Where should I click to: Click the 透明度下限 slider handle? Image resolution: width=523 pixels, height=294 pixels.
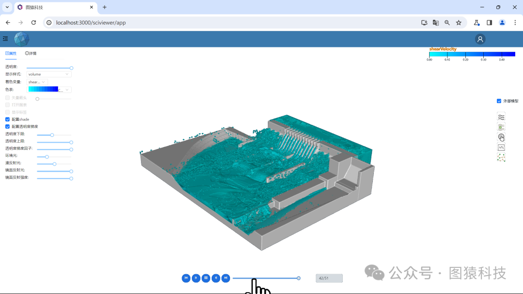52,135
